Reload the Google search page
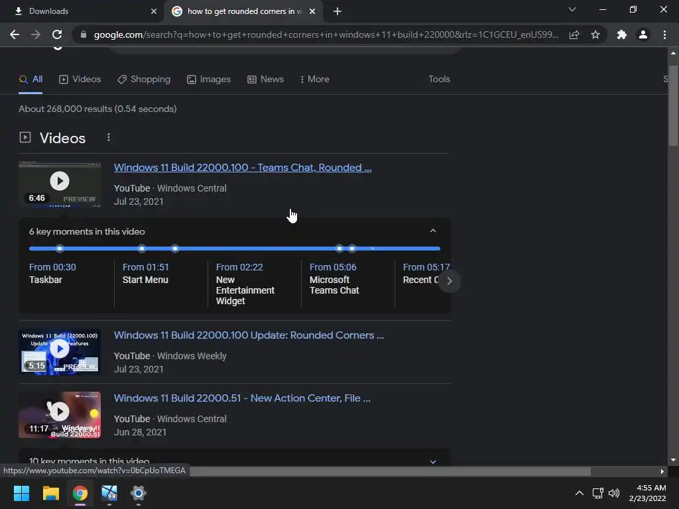This screenshot has width=679, height=509. (57, 34)
